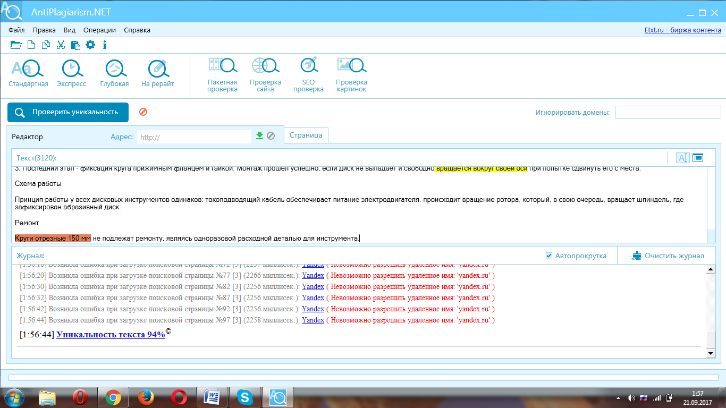Show program info via the 'i' icon
The image size is (726, 408).
coord(105,45)
